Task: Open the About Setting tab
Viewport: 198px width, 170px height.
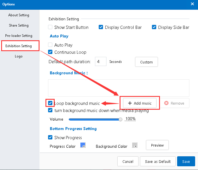Action: 19,15
